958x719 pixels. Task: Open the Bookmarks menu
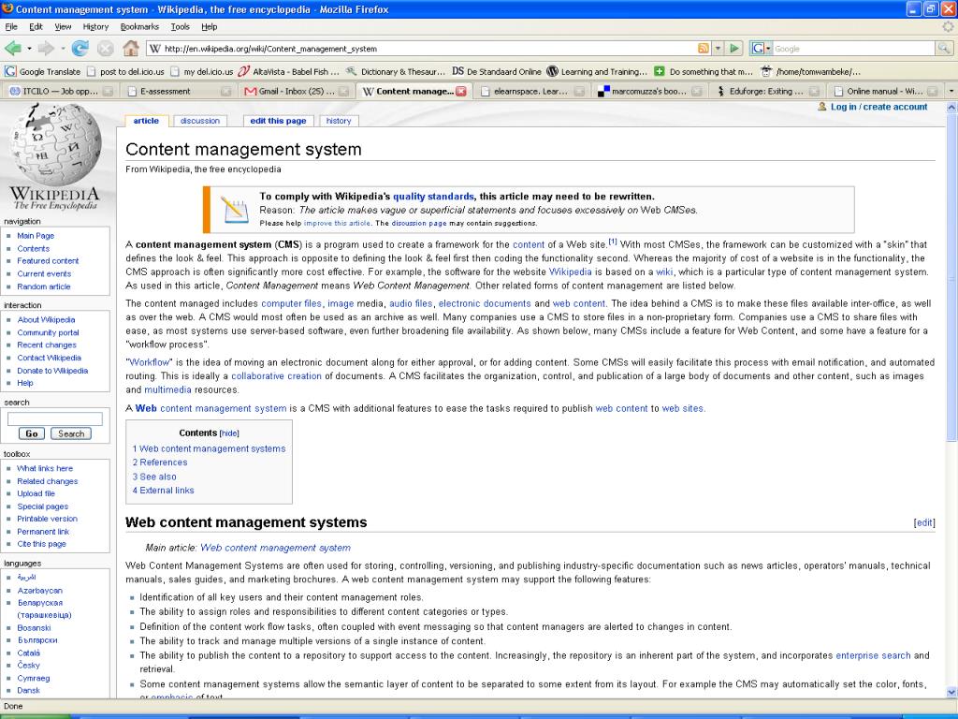(139, 27)
